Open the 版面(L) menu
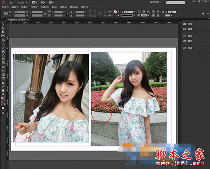 (x=25, y=7)
